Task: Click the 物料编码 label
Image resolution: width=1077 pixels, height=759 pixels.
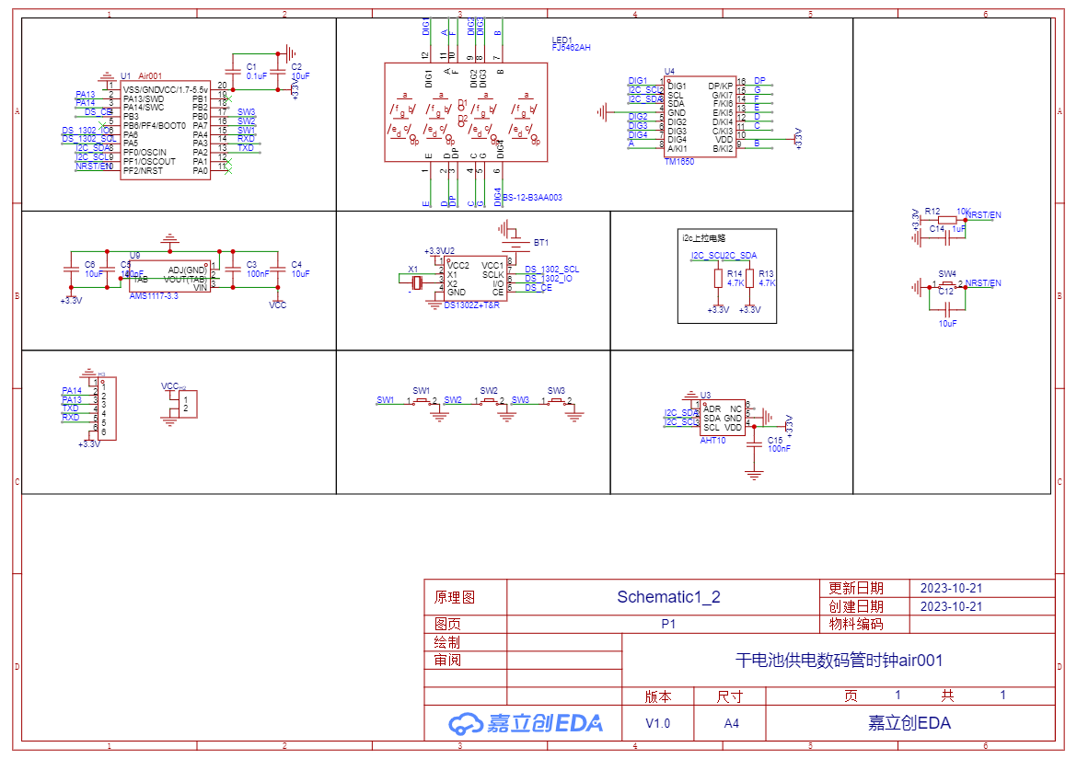Action: click(x=856, y=624)
